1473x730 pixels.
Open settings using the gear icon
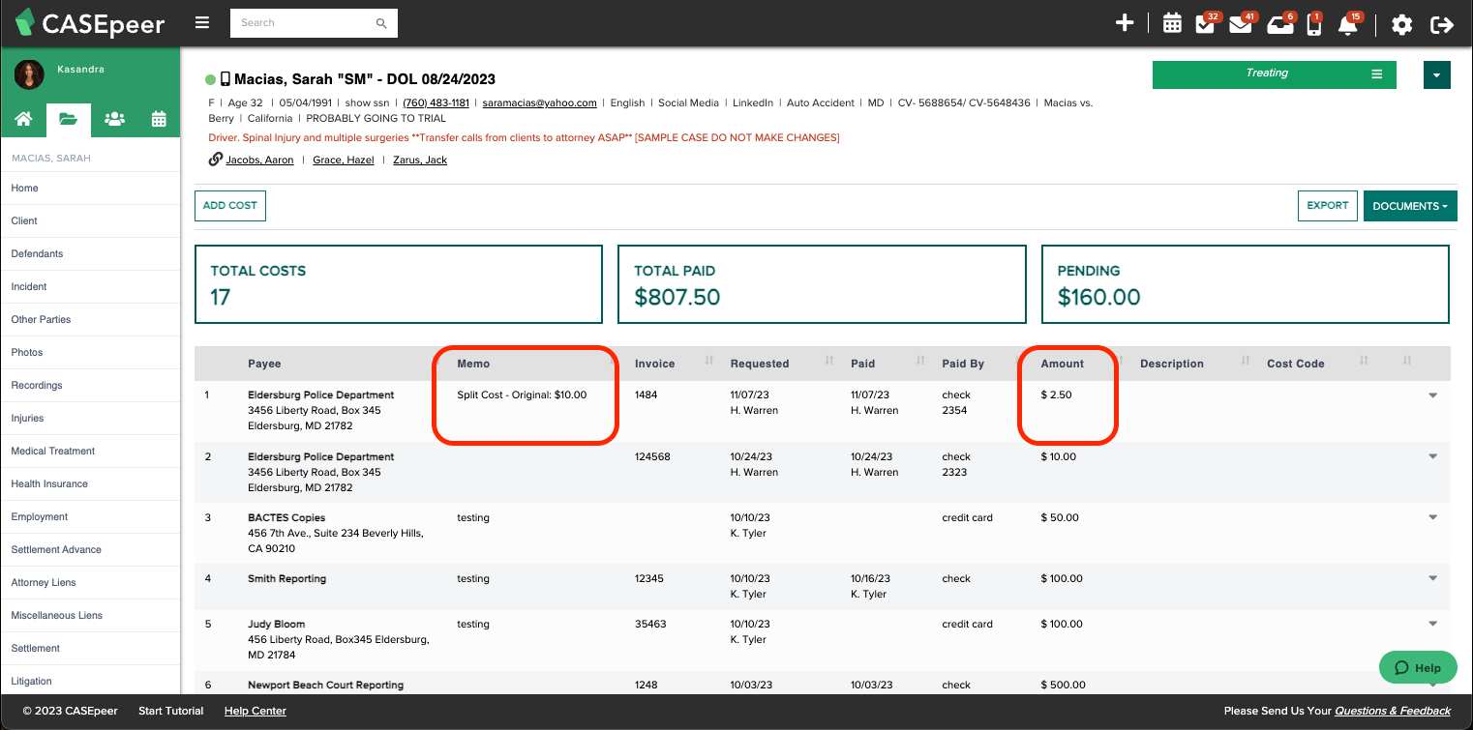coord(1401,24)
